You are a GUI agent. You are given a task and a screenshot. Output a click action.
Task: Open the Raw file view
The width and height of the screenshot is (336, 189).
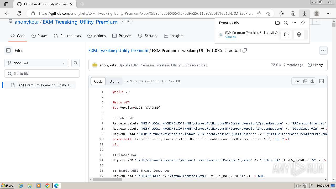pos(297,81)
